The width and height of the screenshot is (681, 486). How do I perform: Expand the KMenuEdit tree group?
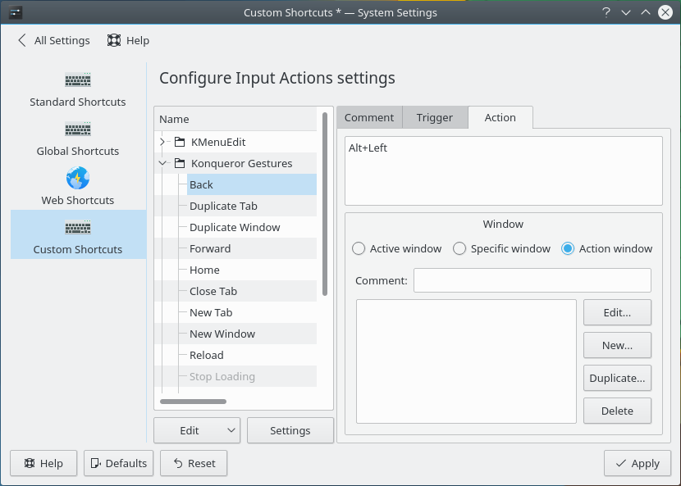[x=162, y=142]
